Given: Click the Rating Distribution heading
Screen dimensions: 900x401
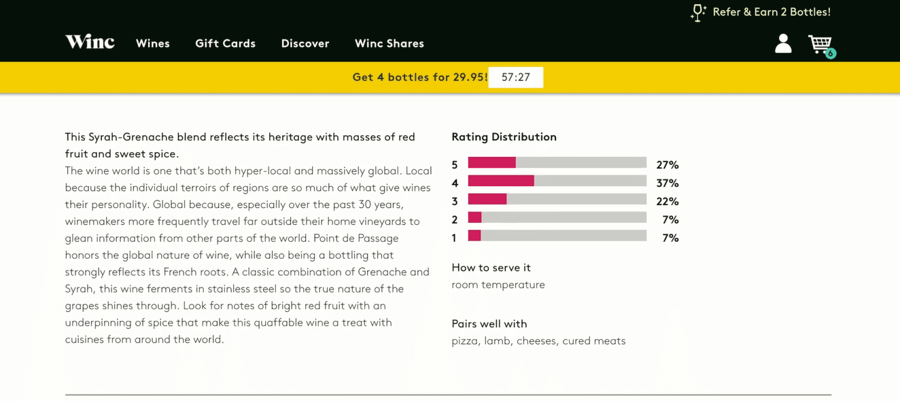Looking at the screenshot, I should tap(504, 137).
